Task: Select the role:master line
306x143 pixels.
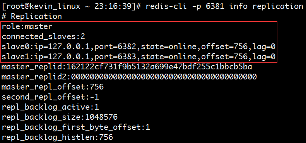Action: coord(27,26)
